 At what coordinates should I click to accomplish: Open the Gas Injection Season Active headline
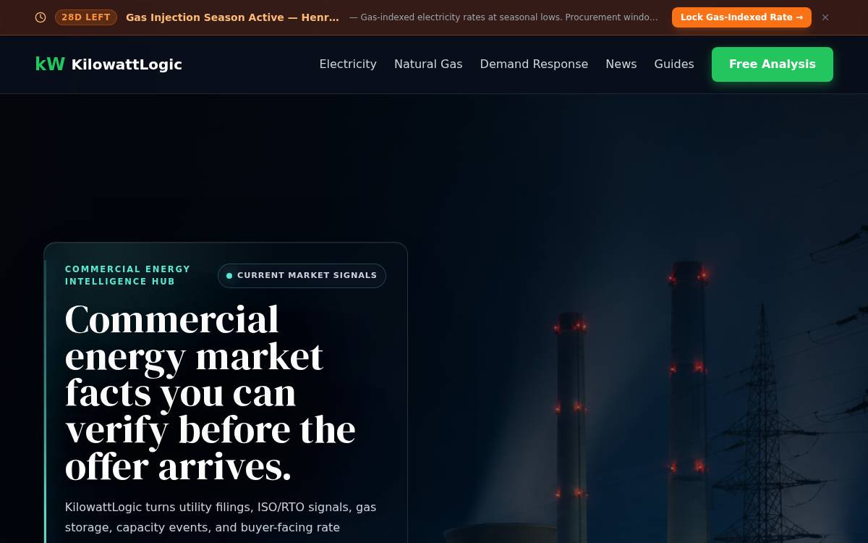click(x=232, y=17)
